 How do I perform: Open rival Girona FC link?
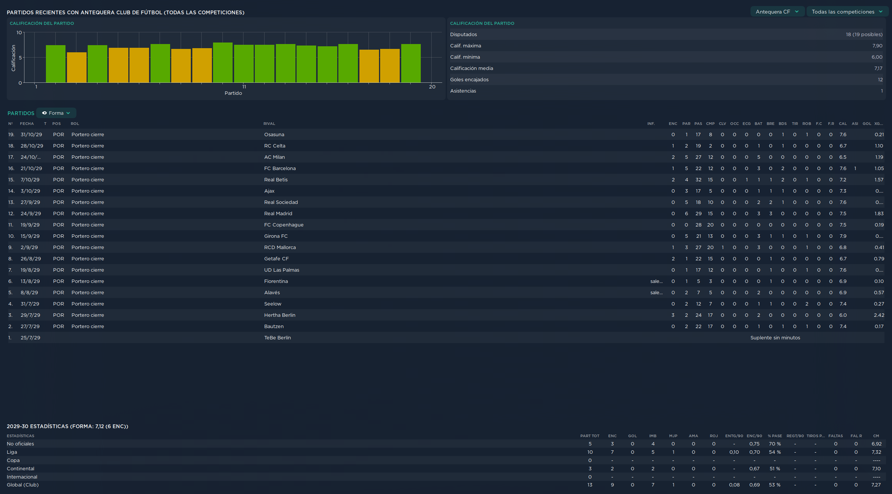coord(276,236)
